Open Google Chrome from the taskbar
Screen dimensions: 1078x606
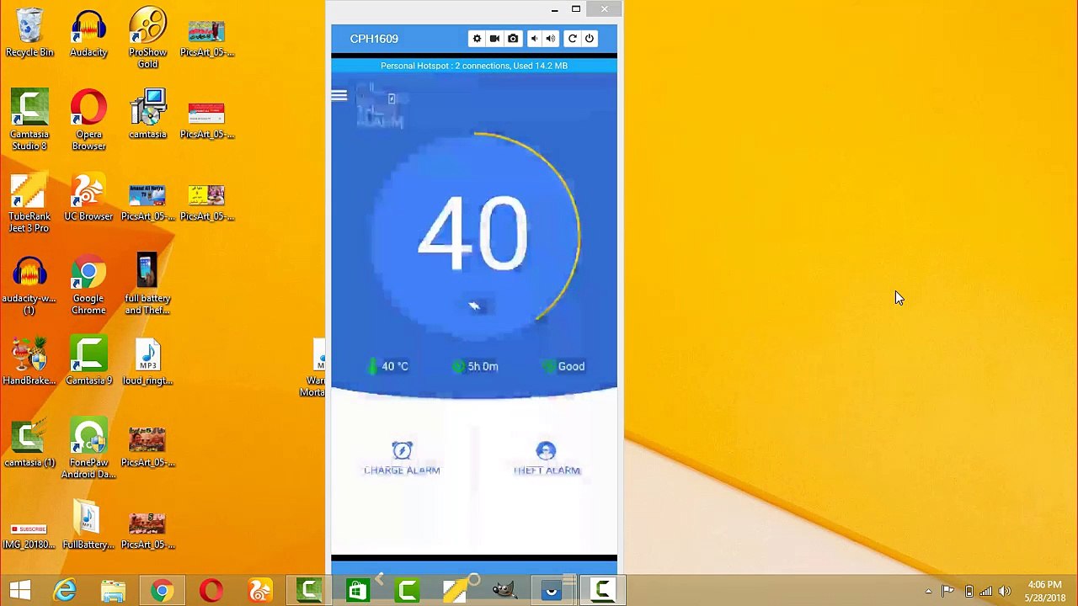(x=162, y=591)
